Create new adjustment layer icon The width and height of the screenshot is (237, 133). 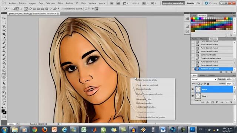217,102
